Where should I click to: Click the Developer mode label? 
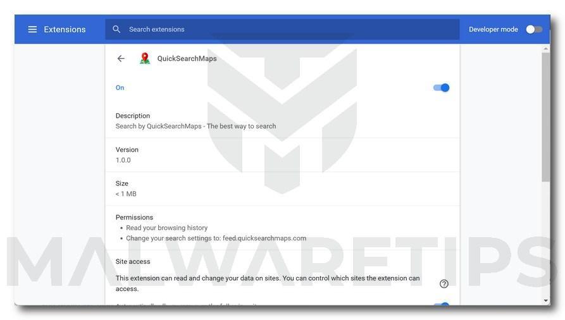494,30
